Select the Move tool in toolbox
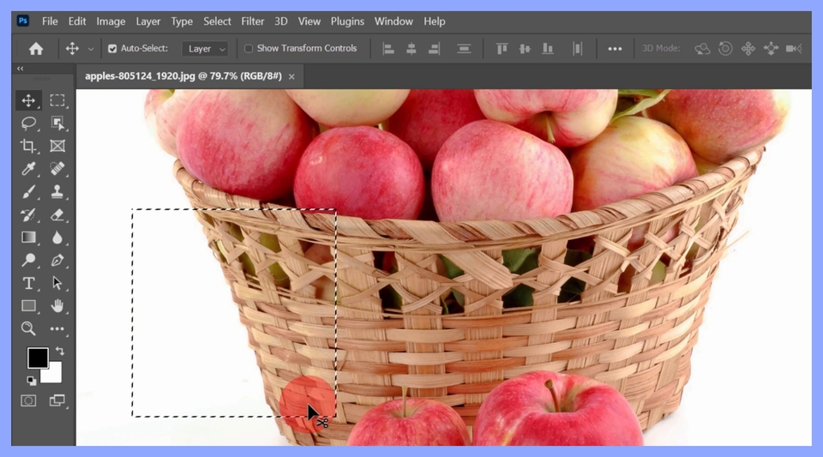Viewport: 823px width, 457px height. [28, 100]
